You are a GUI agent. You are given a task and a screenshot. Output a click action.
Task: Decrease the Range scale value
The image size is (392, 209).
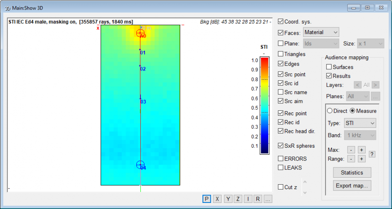[351, 159]
